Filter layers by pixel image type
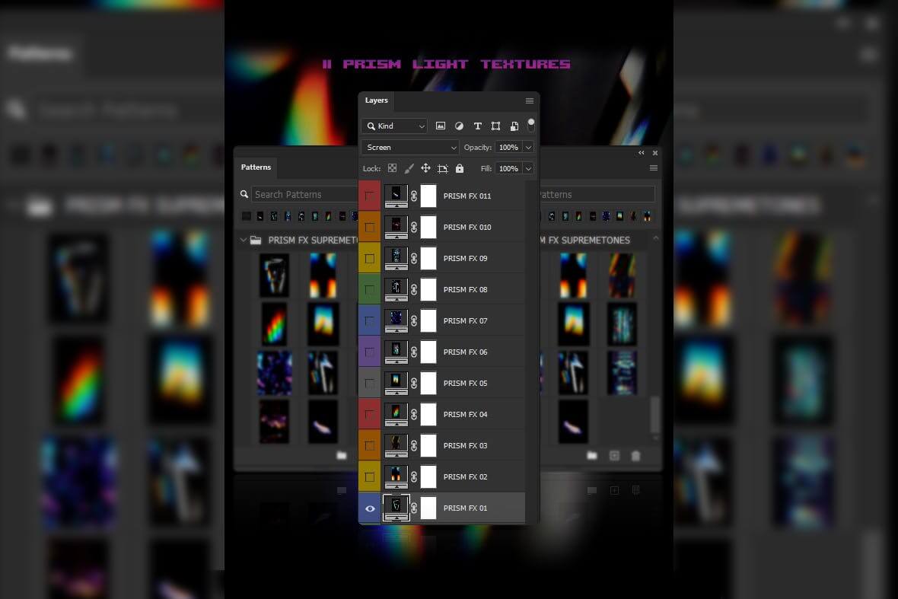898x599 pixels. [441, 126]
